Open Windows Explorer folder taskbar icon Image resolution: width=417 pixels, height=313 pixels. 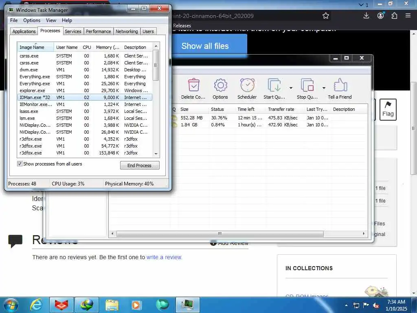(x=112, y=305)
